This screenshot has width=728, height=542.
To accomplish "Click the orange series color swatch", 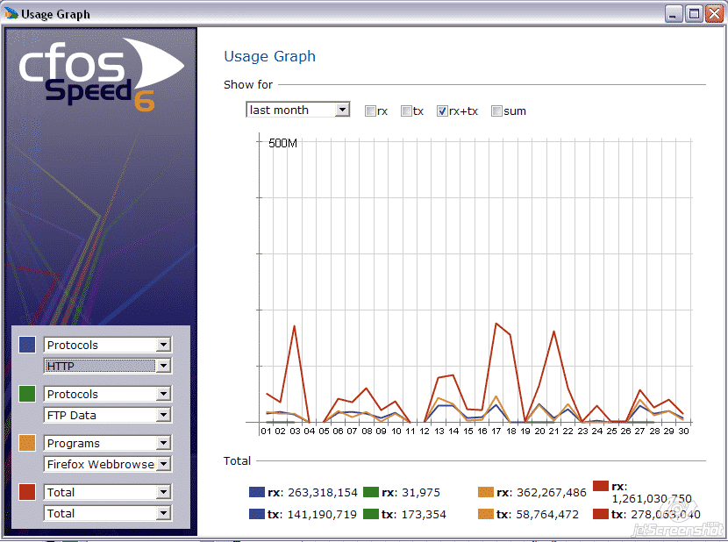I will pyautogui.click(x=27, y=443).
